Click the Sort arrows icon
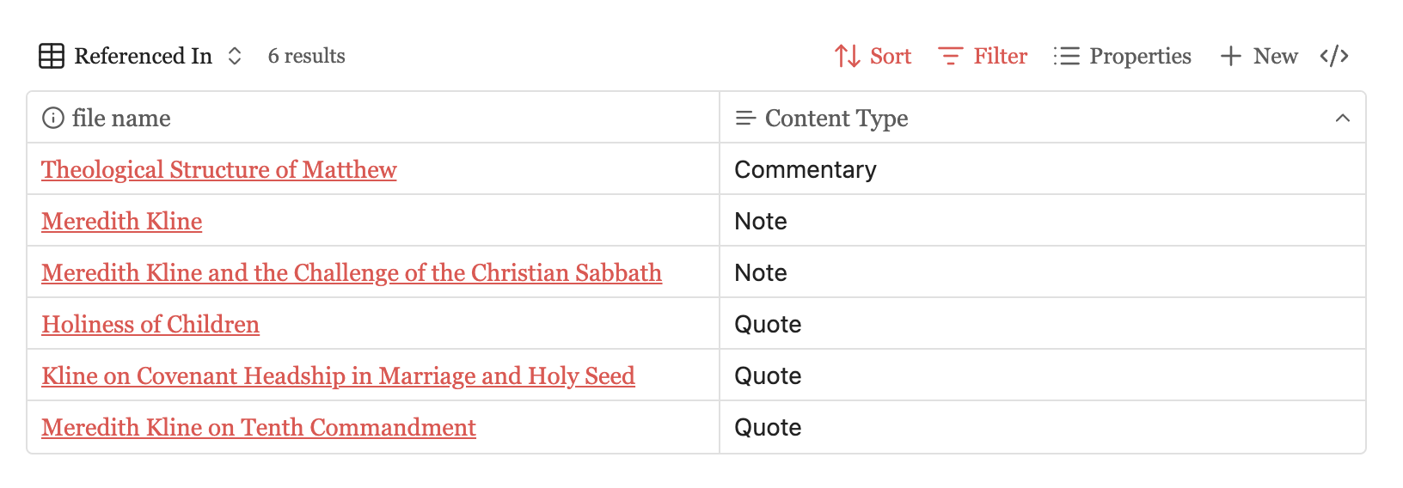This screenshot has height=488, width=1403. tap(848, 56)
